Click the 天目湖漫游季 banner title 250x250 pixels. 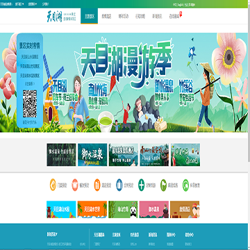[x=127, y=62]
